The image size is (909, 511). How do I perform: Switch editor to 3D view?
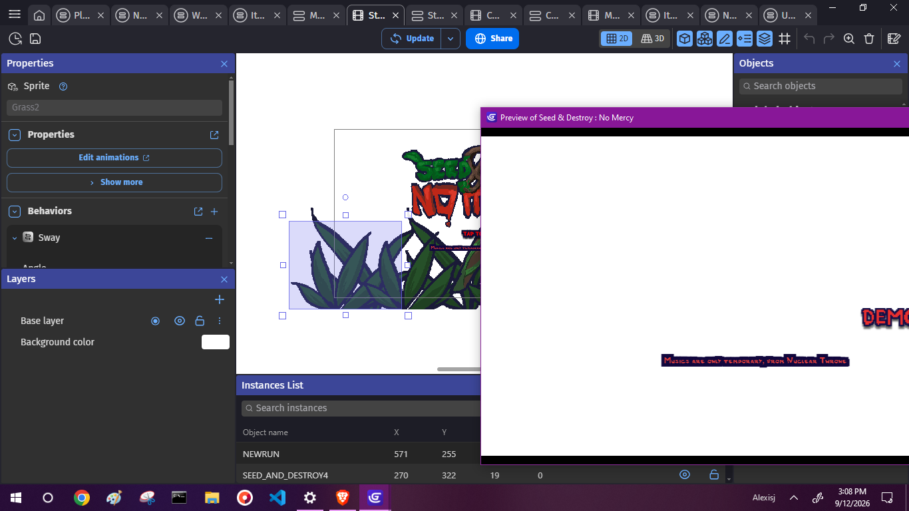tap(653, 39)
